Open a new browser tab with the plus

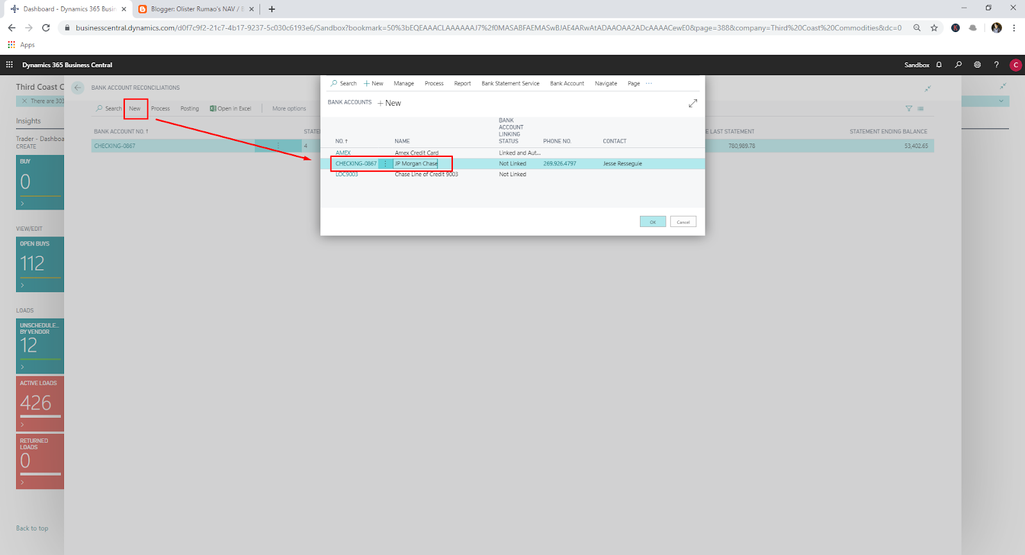click(x=272, y=9)
